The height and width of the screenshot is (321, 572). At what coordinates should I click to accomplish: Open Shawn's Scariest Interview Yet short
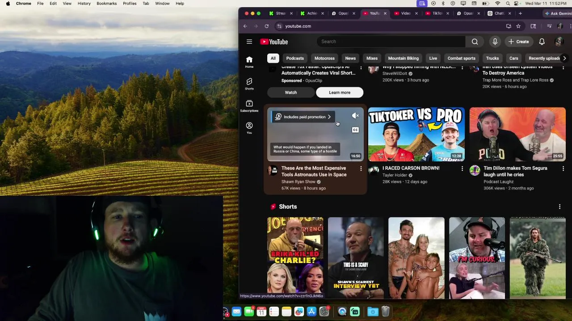click(x=356, y=258)
